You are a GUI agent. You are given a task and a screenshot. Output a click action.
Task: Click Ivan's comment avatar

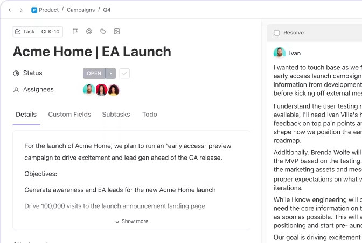coord(280,53)
